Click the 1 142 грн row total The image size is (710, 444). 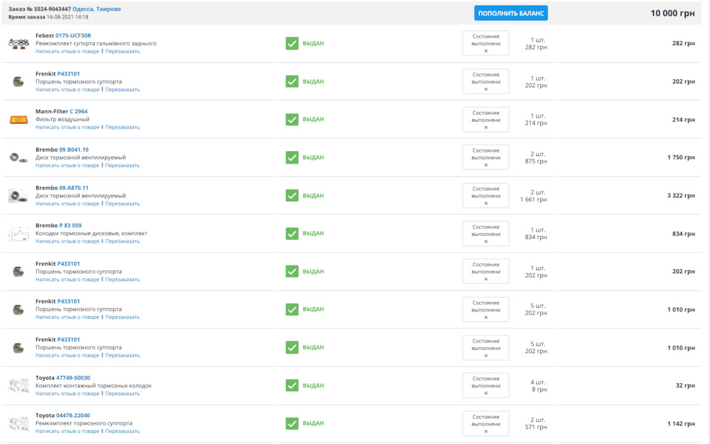point(680,423)
